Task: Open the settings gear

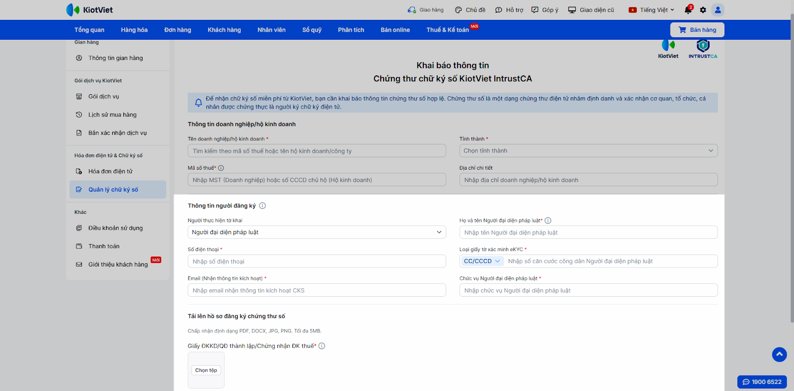Action: click(x=703, y=10)
